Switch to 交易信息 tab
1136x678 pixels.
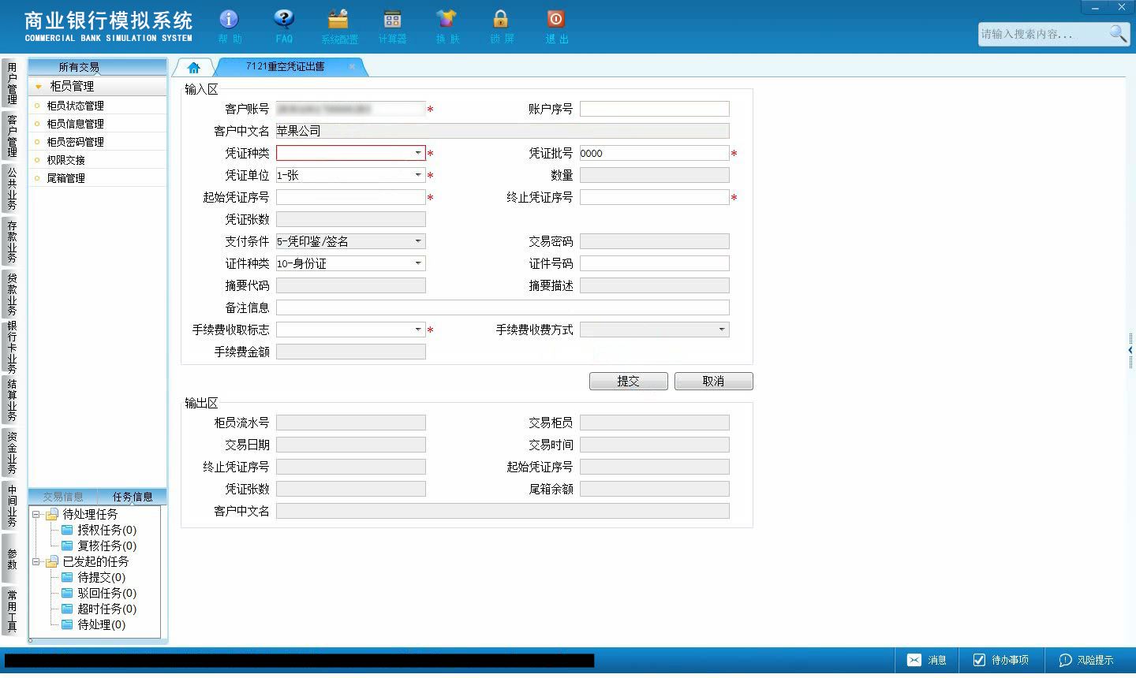[x=62, y=497]
